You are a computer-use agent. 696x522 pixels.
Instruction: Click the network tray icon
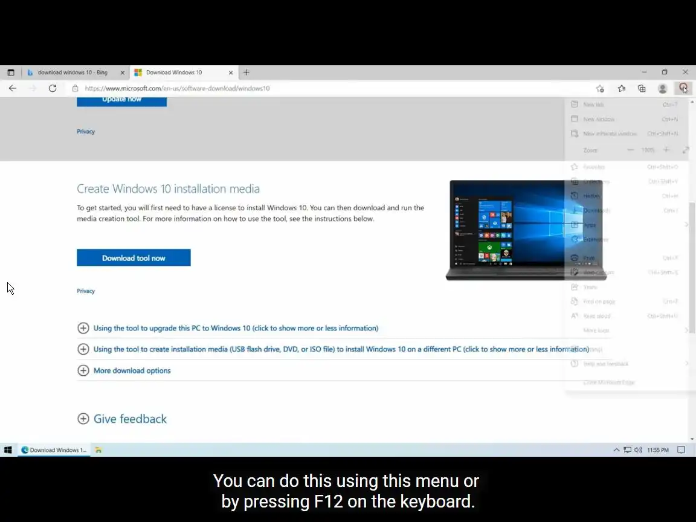click(627, 449)
